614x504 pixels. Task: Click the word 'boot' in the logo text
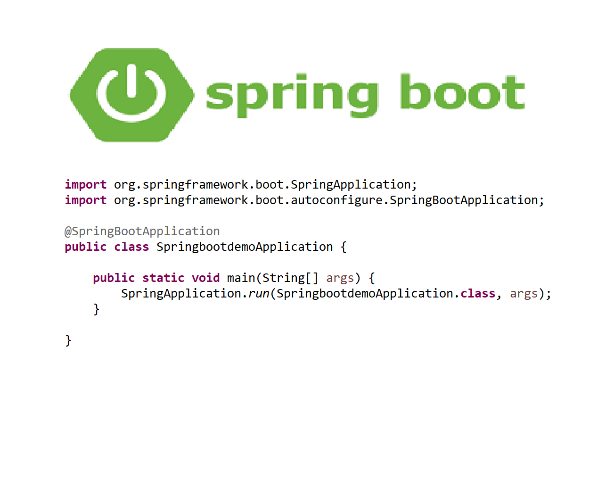pos(462,92)
